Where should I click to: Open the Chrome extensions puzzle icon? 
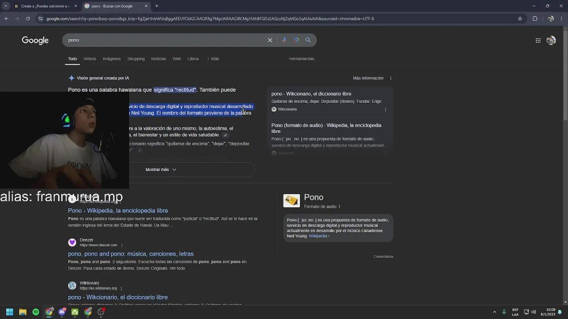(535, 19)
